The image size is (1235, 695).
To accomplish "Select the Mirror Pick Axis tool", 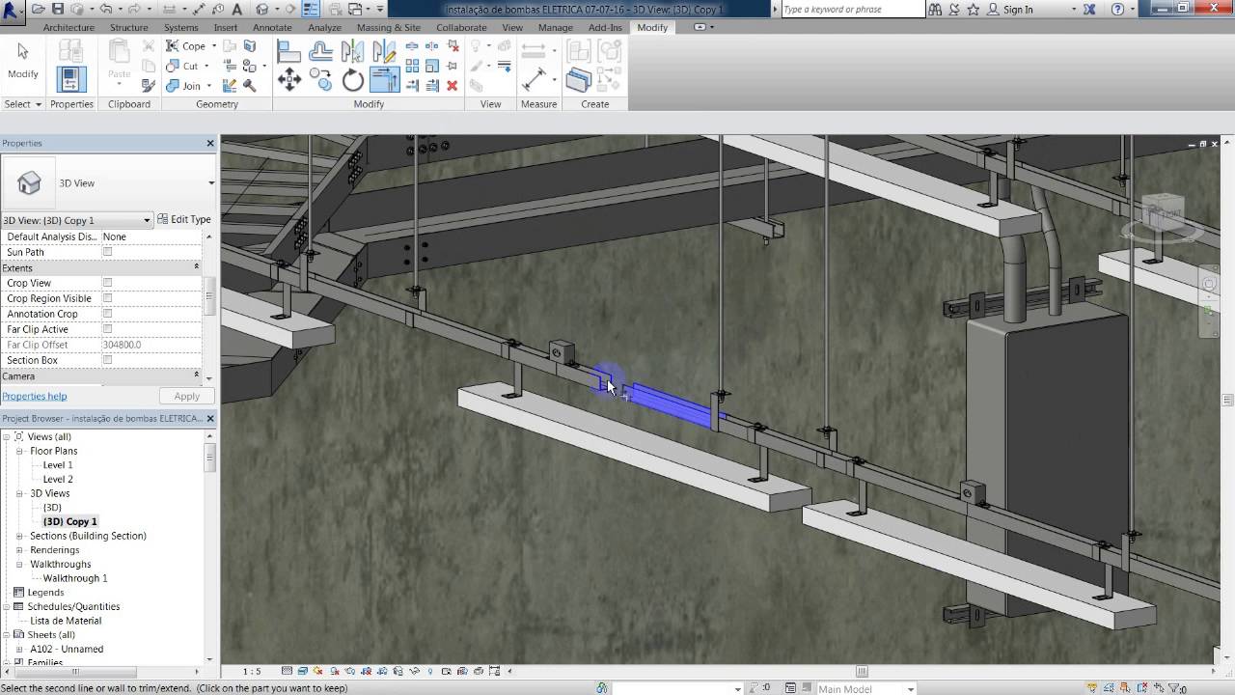I will point(353,51).
